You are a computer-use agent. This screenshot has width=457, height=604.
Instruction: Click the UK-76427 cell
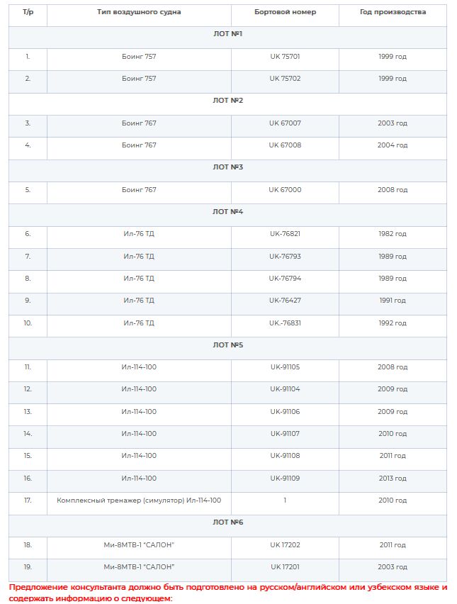[x=285, y=304]
